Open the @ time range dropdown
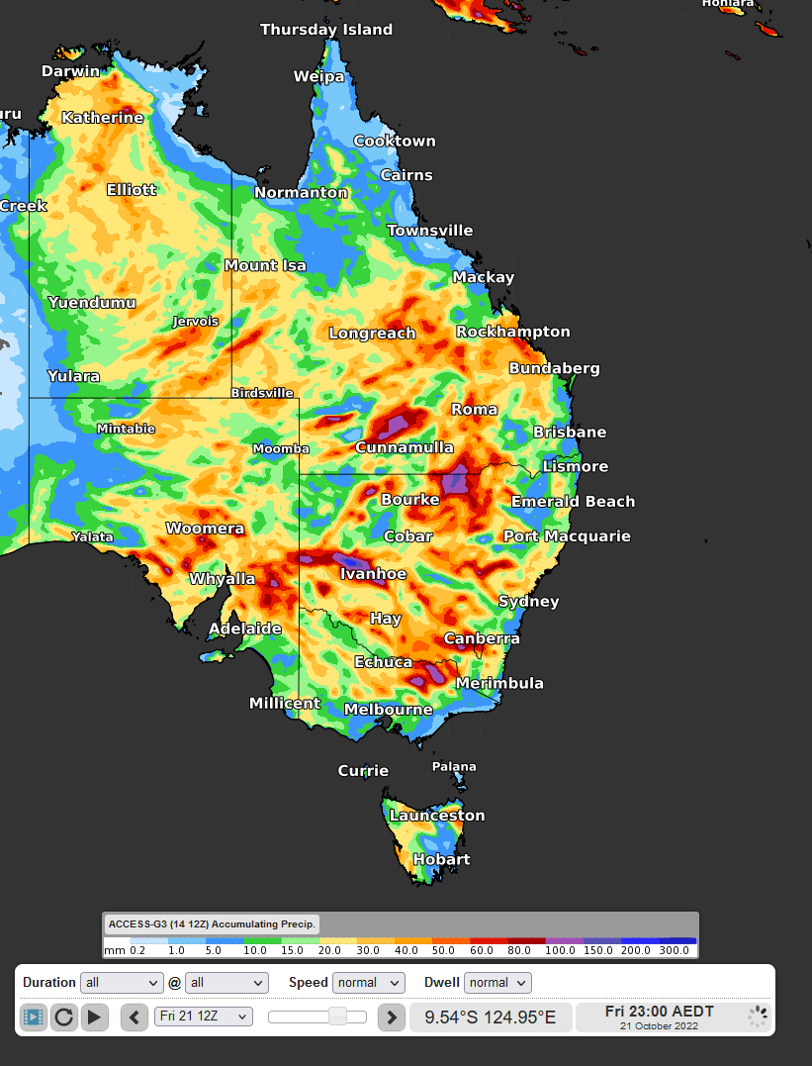812x1066 pixels. (x=226, y=982)
